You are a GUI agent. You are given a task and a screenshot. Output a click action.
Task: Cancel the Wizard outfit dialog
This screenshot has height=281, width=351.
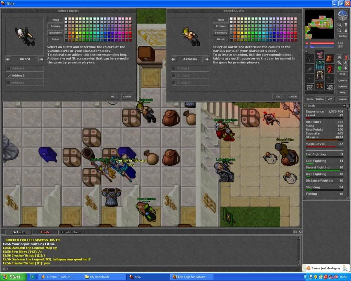click(127, 96)
